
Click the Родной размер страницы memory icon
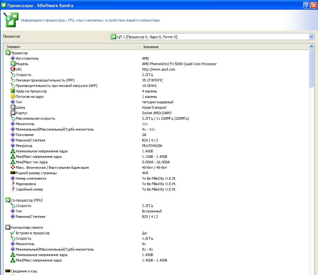tap(13, 173)
